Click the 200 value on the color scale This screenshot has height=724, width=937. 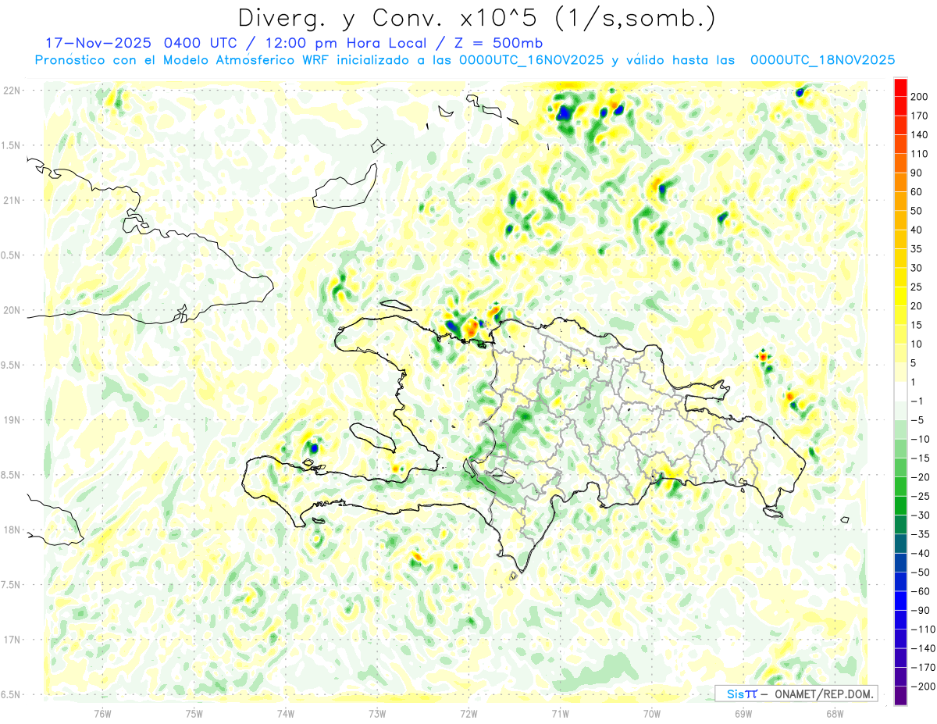click(x=920, y=97)
